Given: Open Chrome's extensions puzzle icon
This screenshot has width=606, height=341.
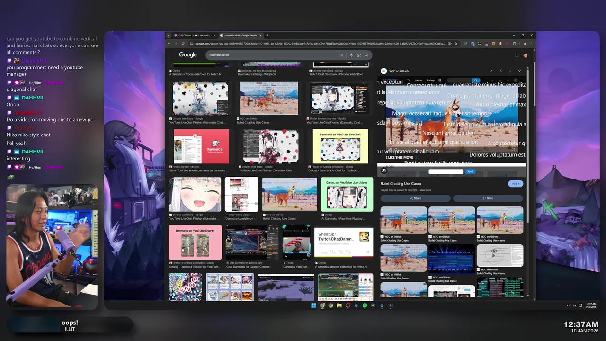Looking at the screenshot, I should (515, 44).
